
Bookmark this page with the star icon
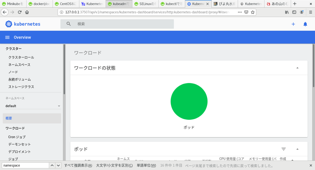pyautogui.click(x=253, y=12)
